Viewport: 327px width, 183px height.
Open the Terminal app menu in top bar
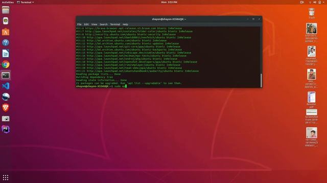coord(25,2)
